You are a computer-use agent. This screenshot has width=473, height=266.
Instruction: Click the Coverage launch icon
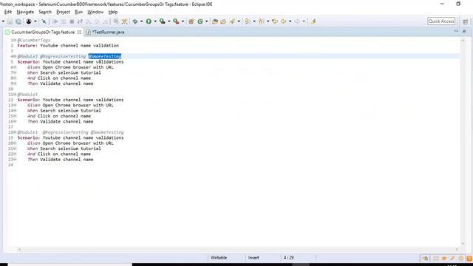click(162, 21)
